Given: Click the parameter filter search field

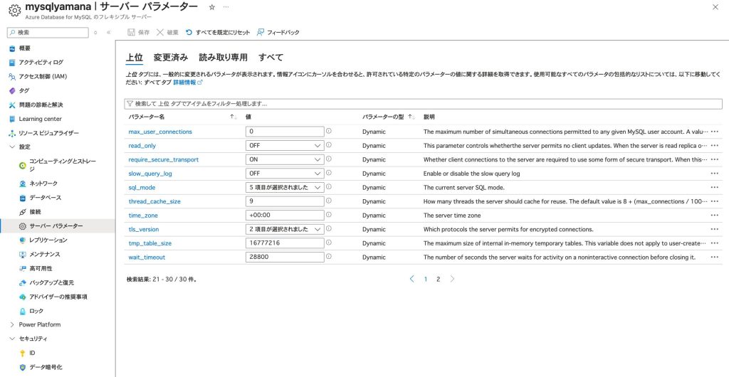Looking at the screenshot, I should 424,104.
